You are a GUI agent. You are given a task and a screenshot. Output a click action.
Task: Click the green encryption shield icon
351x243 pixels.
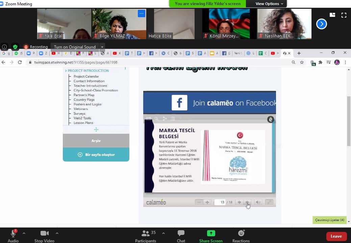click(x=15, y=47)
